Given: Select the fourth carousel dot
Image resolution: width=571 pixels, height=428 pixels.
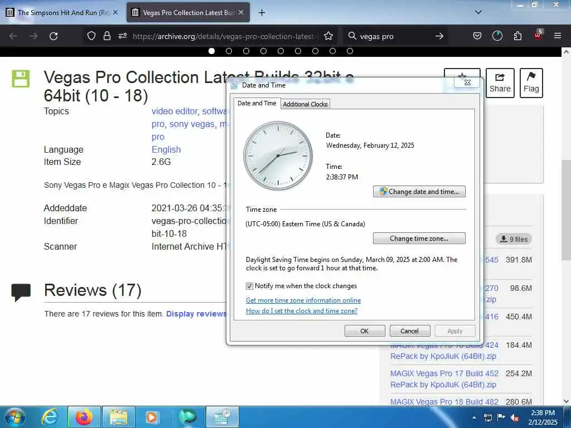Looking at the screenshot, I should tap(263, 51).
